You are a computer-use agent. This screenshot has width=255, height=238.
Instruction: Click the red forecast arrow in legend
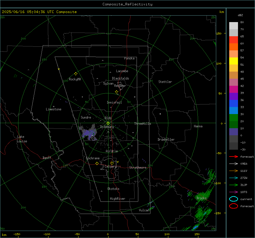[233, 156]
